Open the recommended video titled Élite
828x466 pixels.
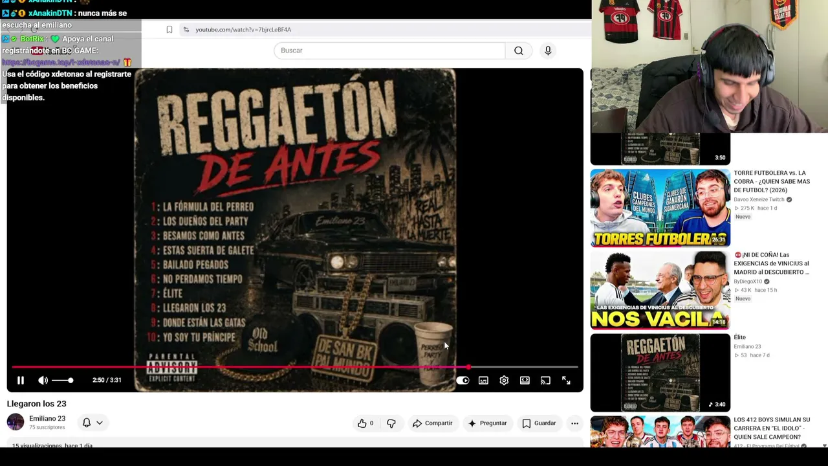739,337
